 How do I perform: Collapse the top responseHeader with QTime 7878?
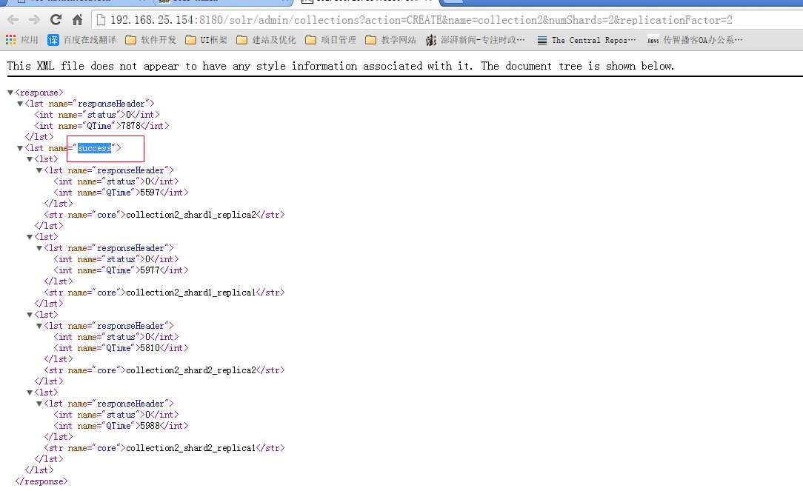[x=19, y=104]
